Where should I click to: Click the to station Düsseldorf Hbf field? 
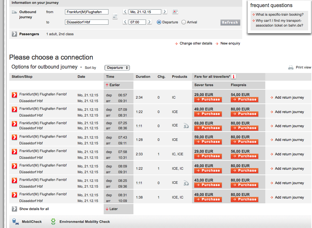coord(86,22)
